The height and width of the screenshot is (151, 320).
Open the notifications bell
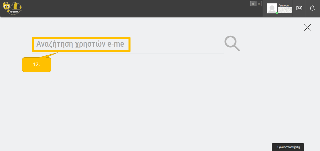[312, 8]
